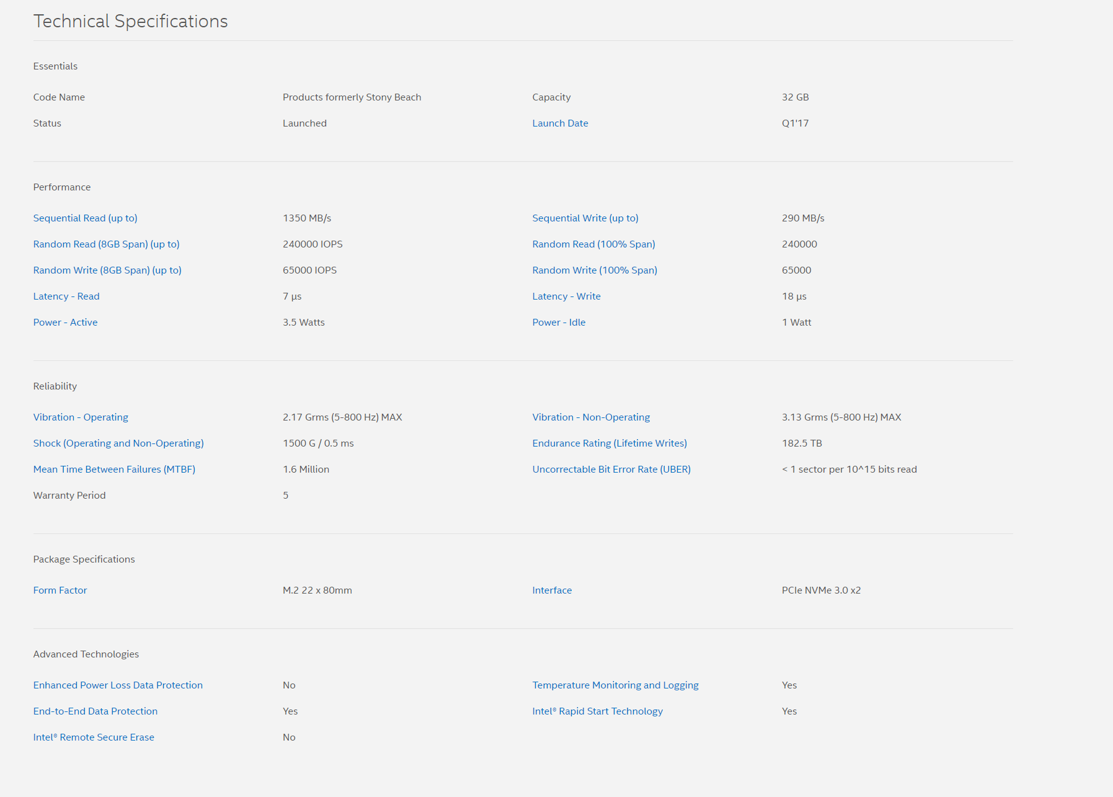Open Random Read (8GB Span) link
Image resolution: width=1113 pixels, height=797 pixels.
106,244
